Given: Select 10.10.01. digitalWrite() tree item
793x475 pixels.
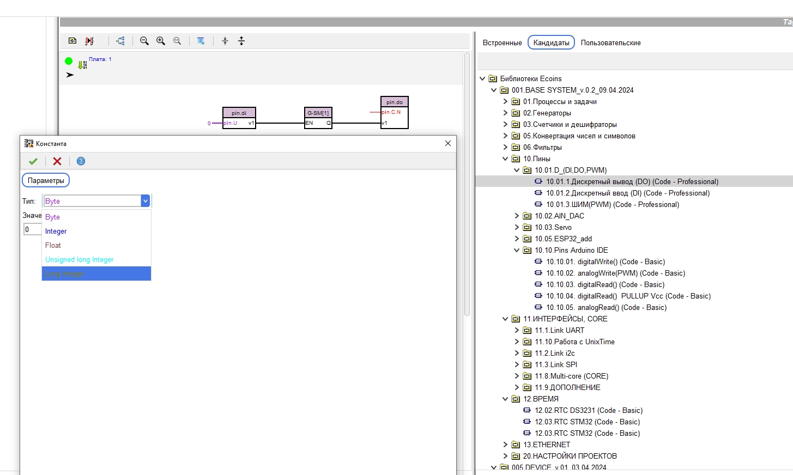Looking at the screenshot, I should pos(605,262).
